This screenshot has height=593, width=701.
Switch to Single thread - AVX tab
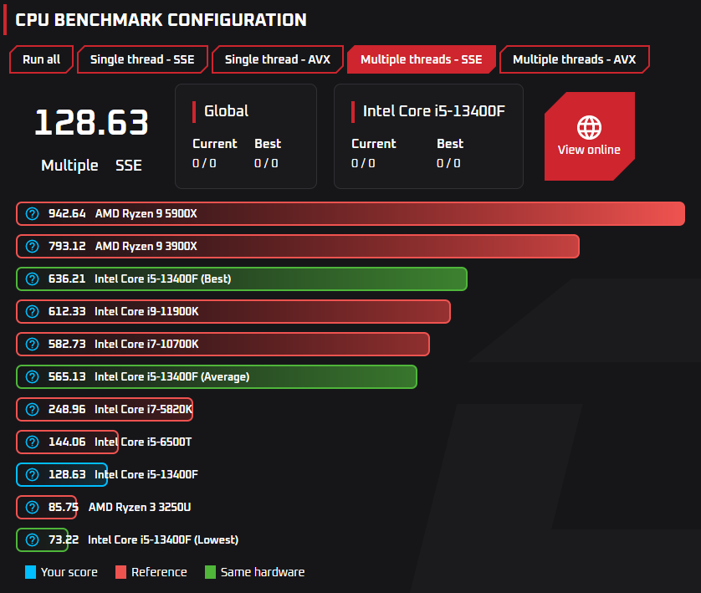277,59
